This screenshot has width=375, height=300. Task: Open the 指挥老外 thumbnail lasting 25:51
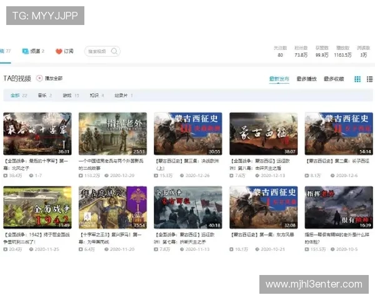point(113,134)
